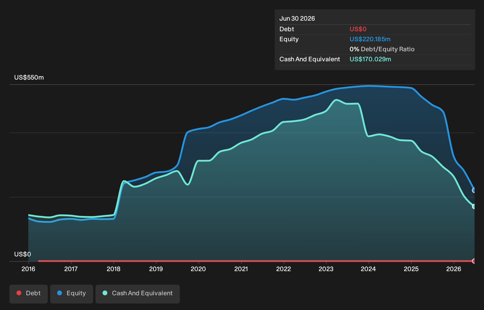Select the 2020 x-axis label

(x=198, y=269)
